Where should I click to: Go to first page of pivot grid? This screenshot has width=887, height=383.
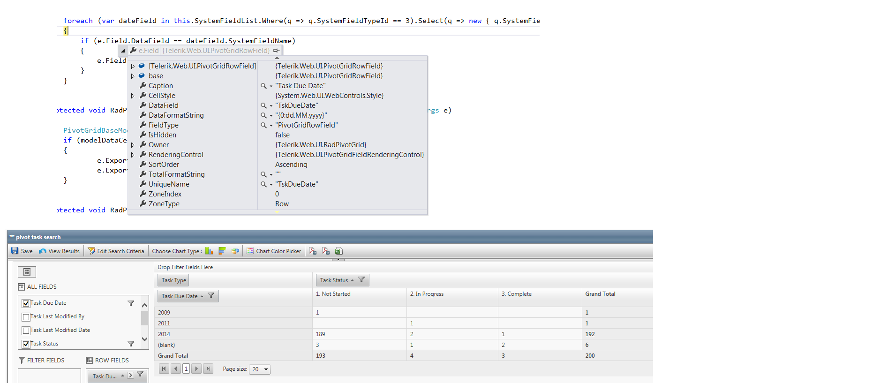[x=164, y=369]
